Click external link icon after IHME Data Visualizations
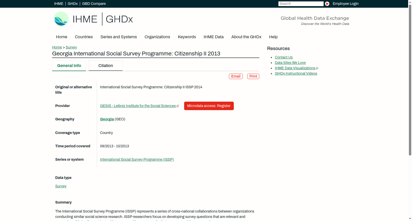The width and height of the screenshot is (412, 221). tap(317, 68)
